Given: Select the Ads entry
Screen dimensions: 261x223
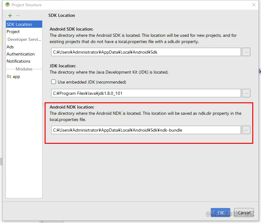Looking at the screenshot, I should [10, 47].
